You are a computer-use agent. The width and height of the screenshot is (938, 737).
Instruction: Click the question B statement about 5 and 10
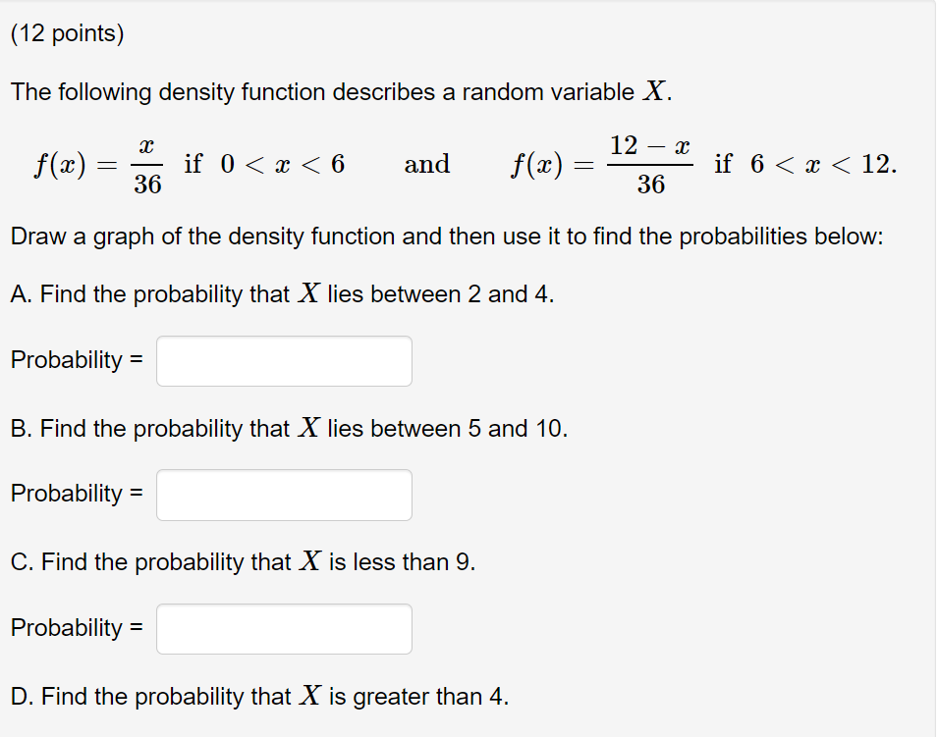tap(290, 429)
